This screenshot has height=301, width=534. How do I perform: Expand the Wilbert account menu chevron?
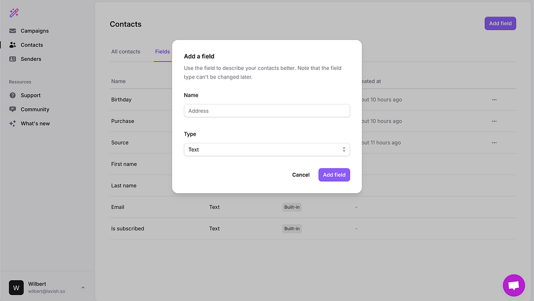point(83,288)
